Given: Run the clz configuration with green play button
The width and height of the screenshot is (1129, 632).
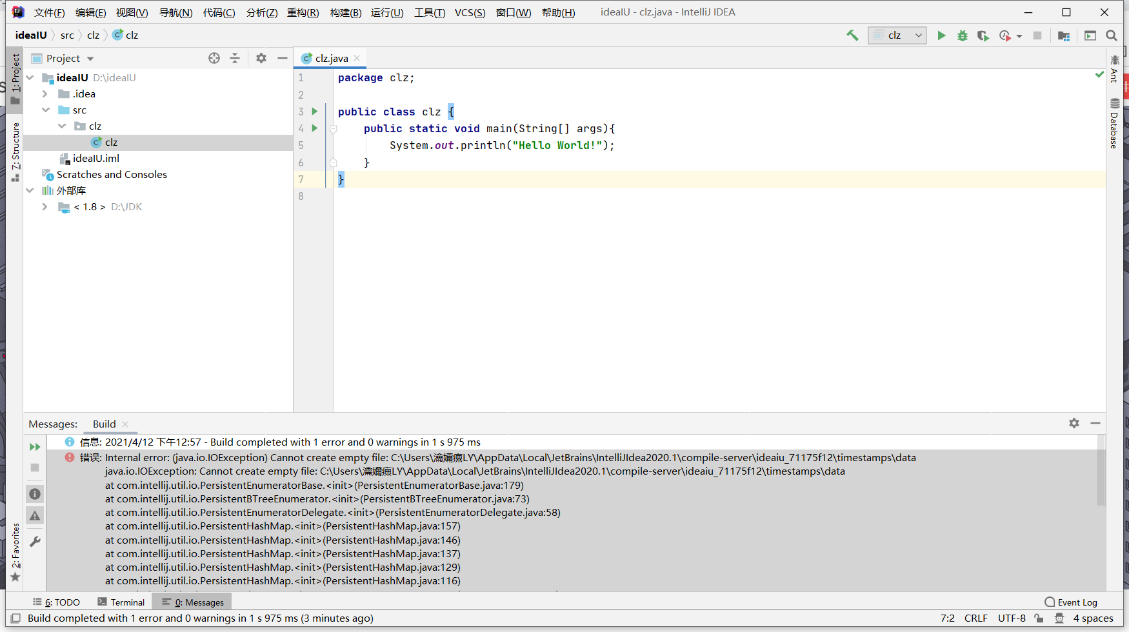Looking at the screenshot, I should point(941,35).
